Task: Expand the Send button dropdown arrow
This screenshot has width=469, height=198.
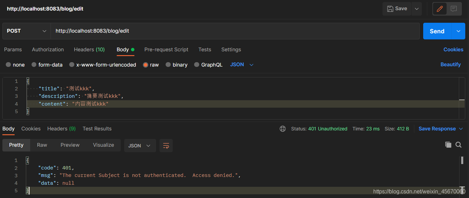Action: click(x=458, y=31)
